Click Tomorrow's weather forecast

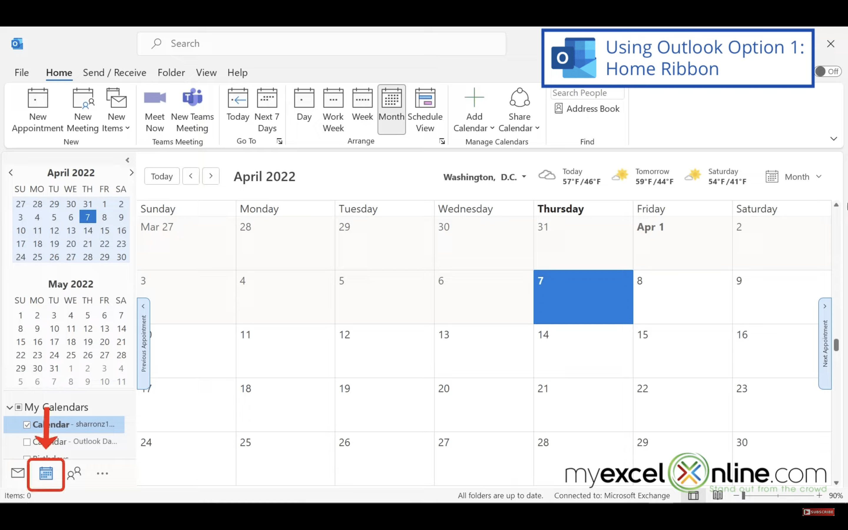pos(642,176)
